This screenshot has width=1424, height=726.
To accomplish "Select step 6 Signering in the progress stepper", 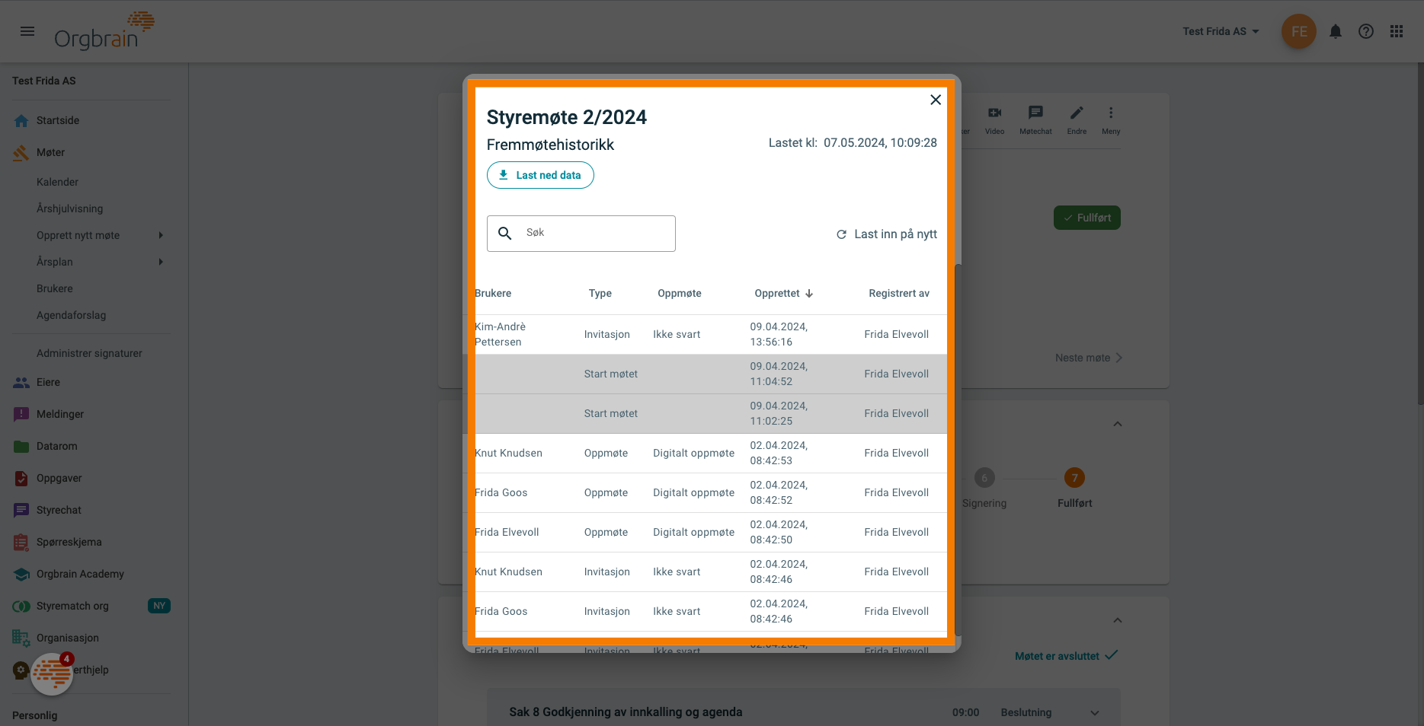I will point(984,478).
